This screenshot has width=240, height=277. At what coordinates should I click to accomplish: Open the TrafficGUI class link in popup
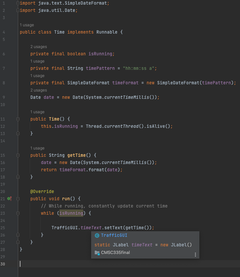click(x=114, y=235)
